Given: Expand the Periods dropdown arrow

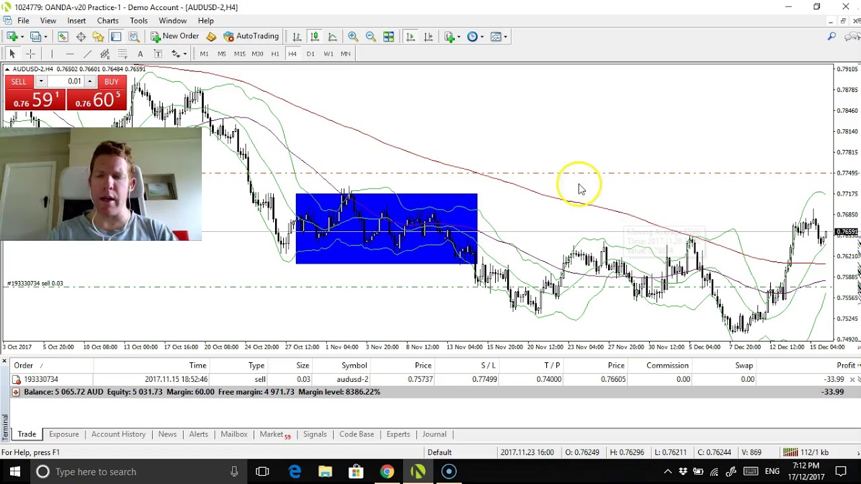Looking at the screenshot, I should (x=482, y=36).
